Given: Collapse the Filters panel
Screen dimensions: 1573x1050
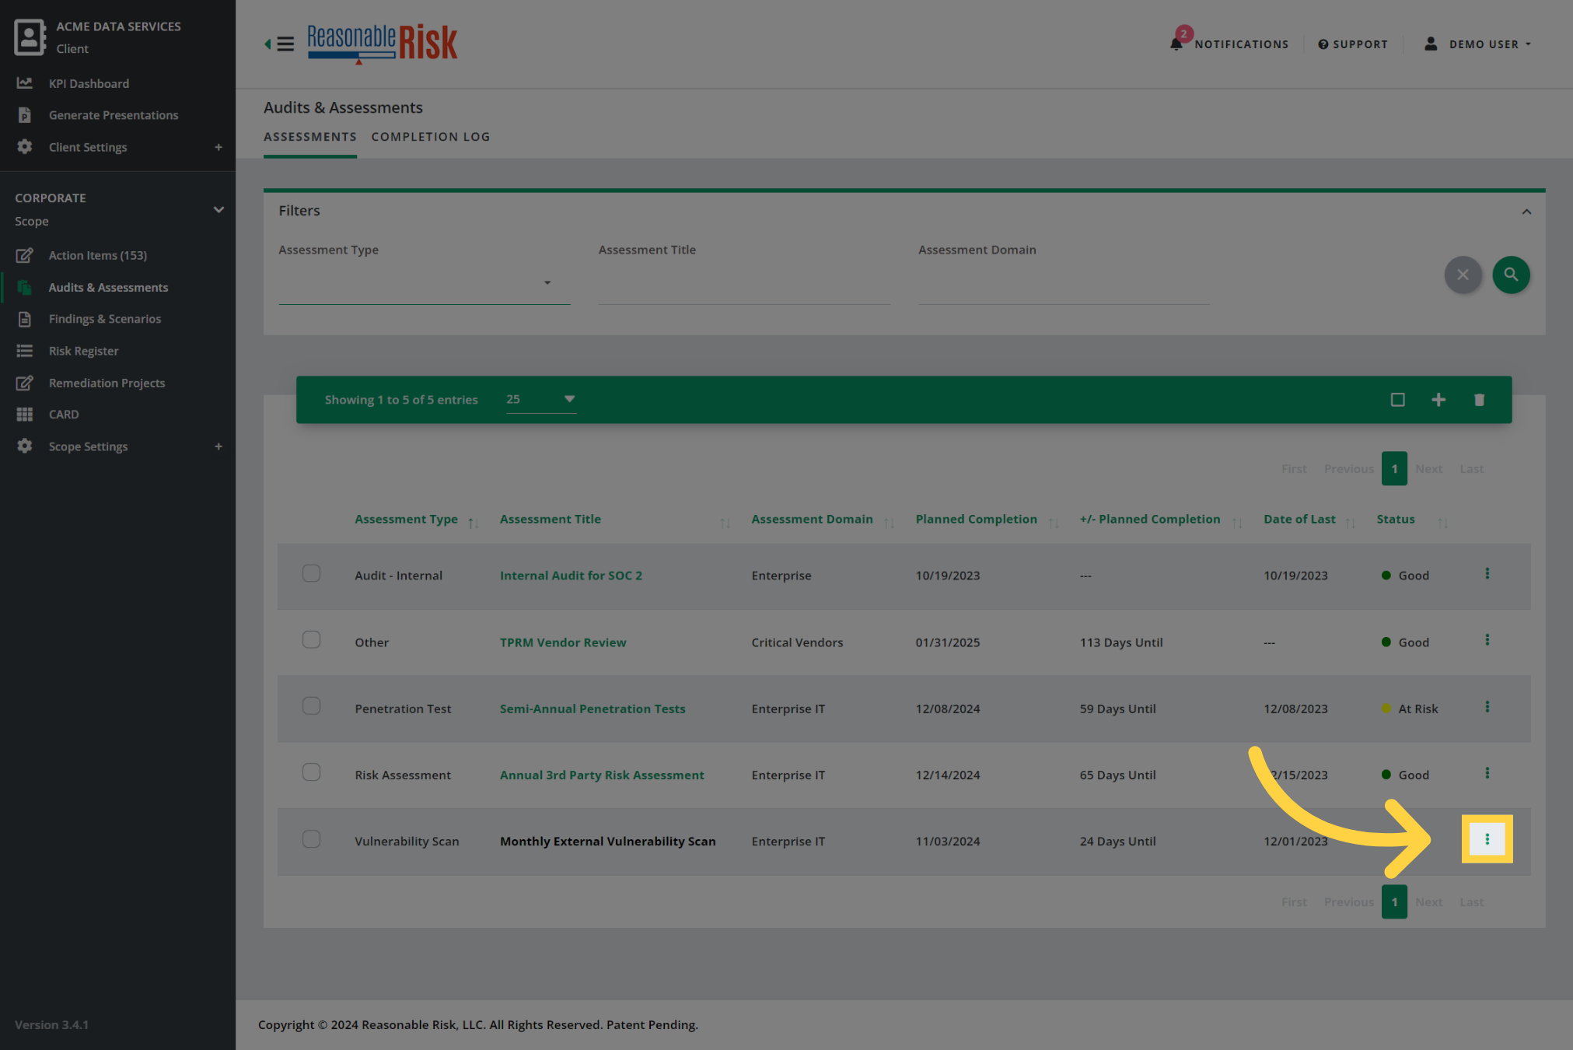Looking at the screenshot, I should [x=1526, y=212].
